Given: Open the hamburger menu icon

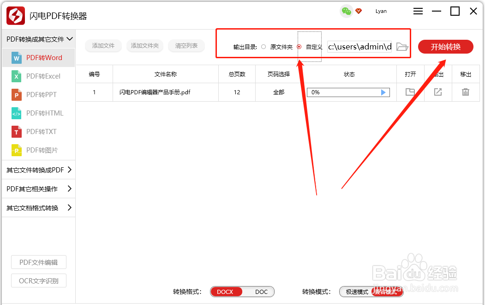Looking at the screenshot, I should (418, 12).
